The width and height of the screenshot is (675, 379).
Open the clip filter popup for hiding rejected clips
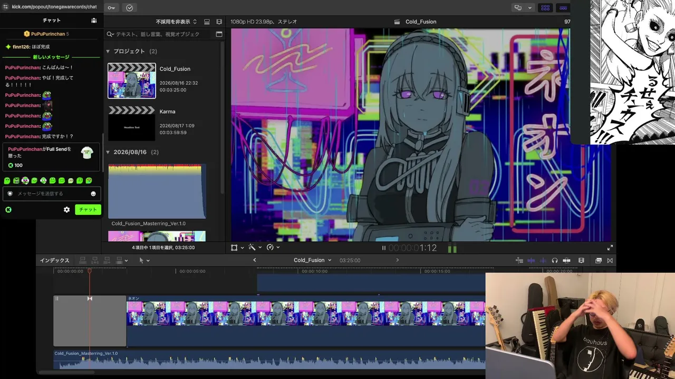[176, 22]
